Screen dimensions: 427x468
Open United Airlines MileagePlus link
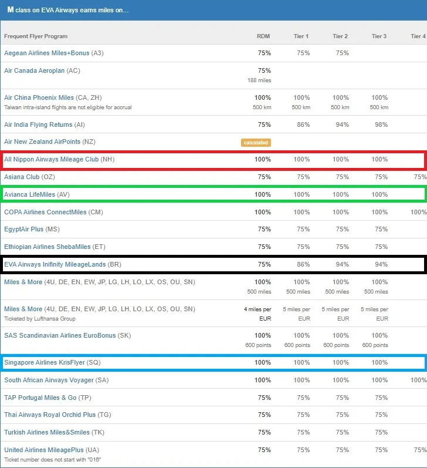[x=44, y=450]
